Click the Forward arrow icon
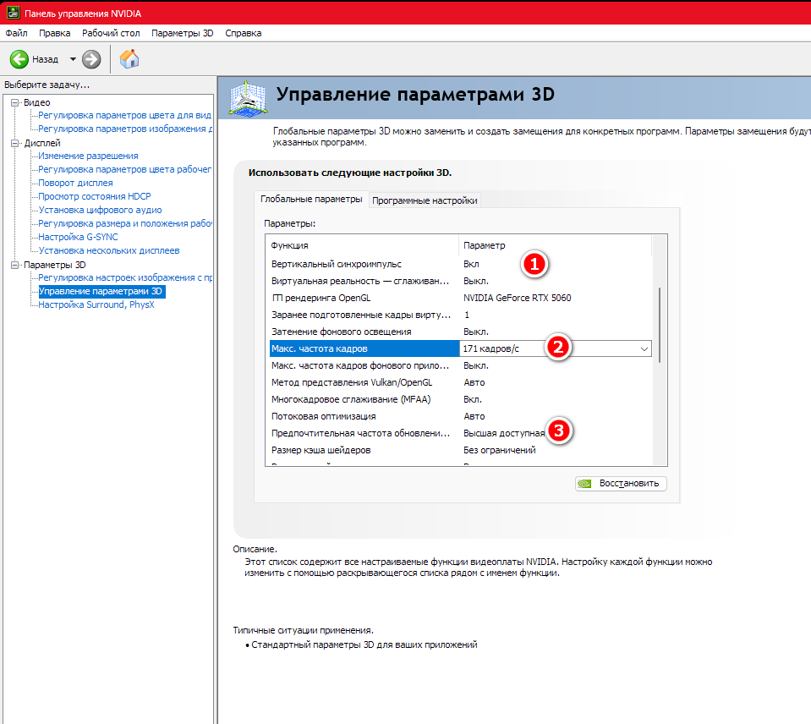The width and height of the screenshot is (811, 724). pos(91,59)
